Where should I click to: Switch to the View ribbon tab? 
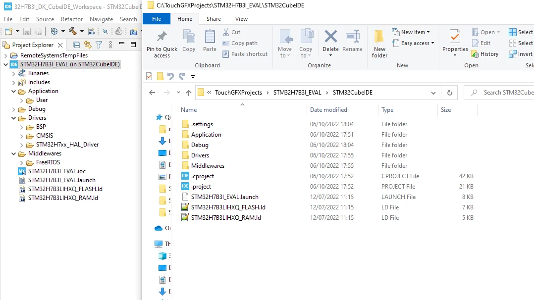241,19
